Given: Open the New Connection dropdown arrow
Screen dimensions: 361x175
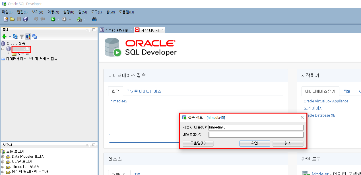Looking at the screenshot, I should pyautogui.click(x=10, y=37).
